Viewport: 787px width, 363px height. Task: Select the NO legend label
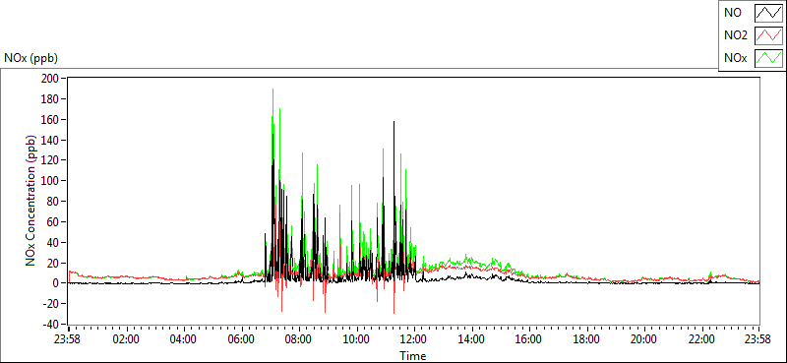733,14
